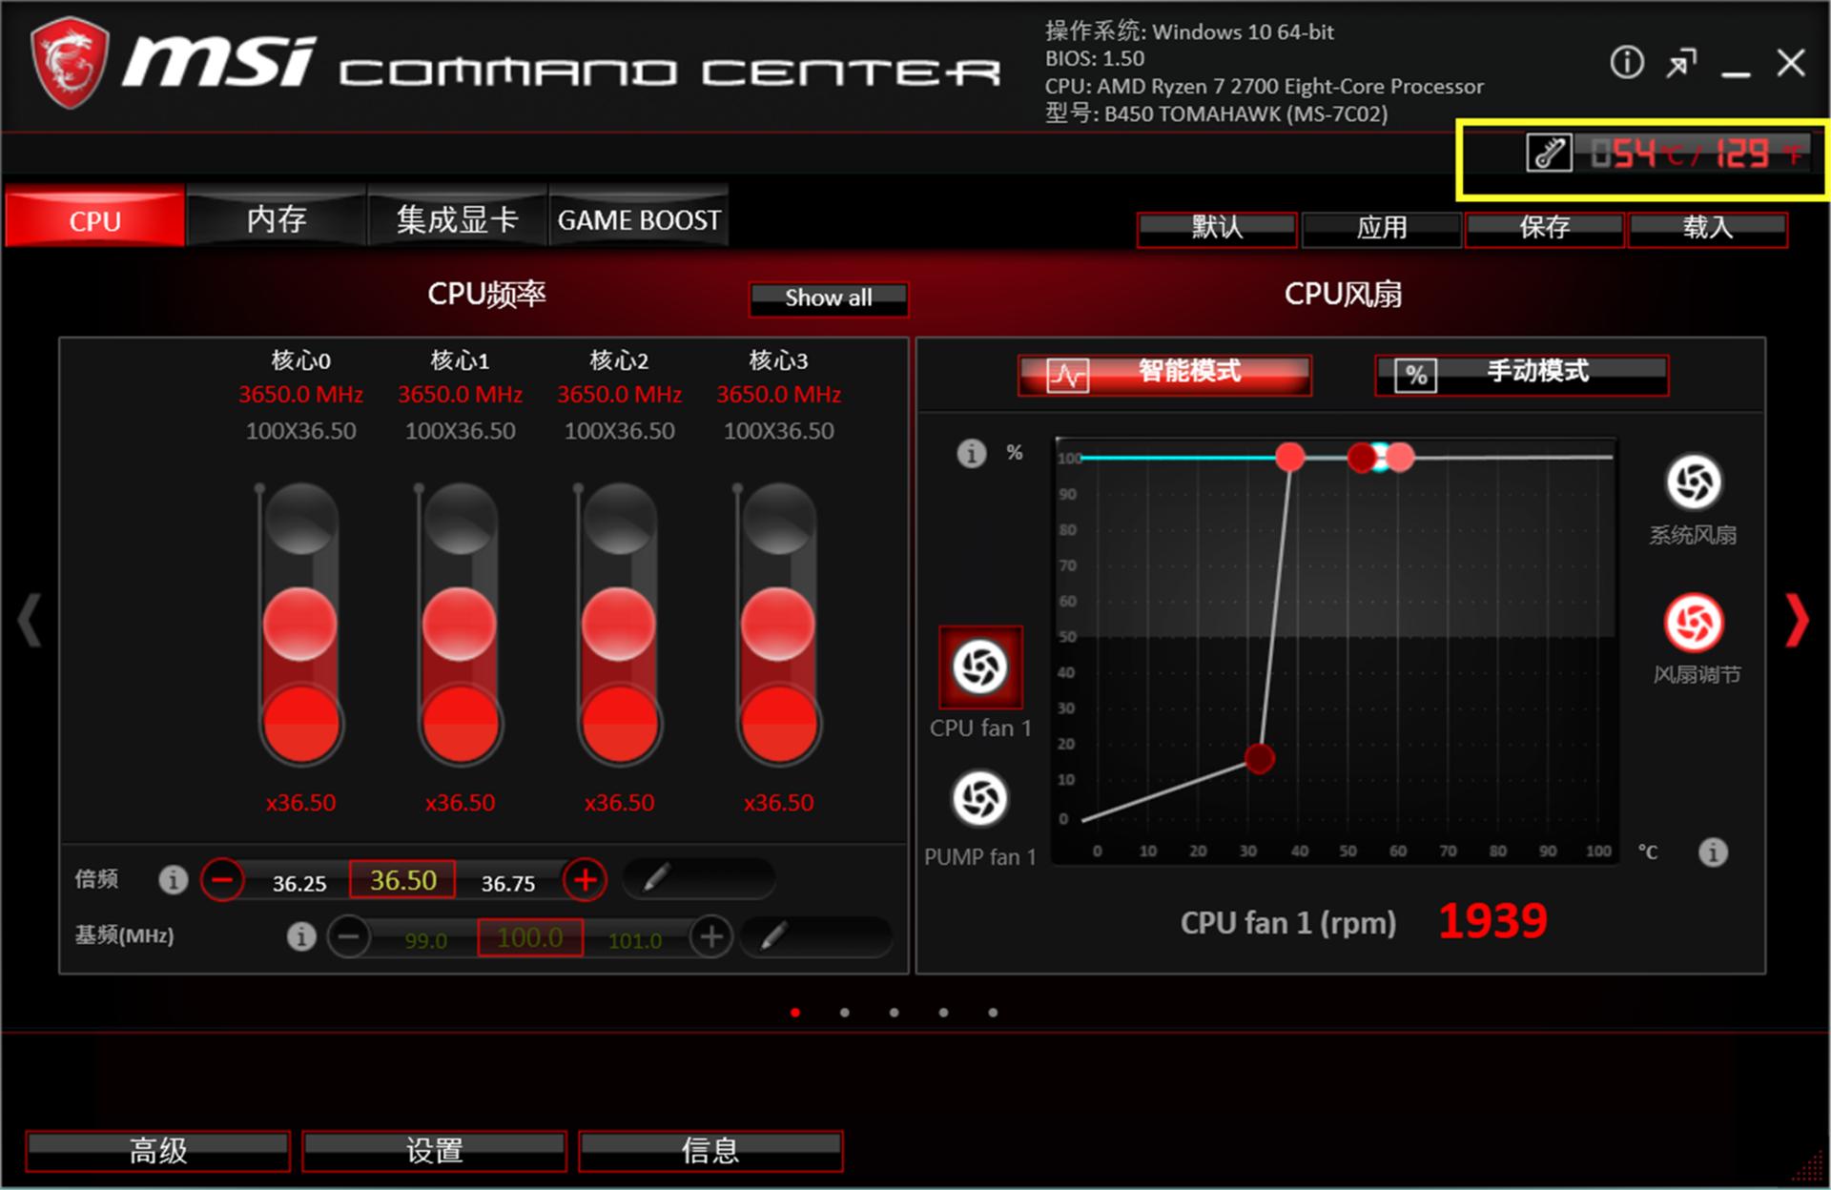
Task: Click the 应用 apply button
Action: pyautogui.click(x=1381, y=228)
